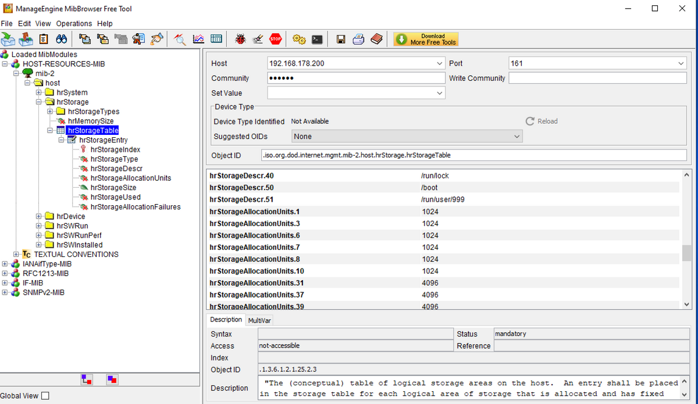This screenshot has height=404, width=698.
Task: Open the clipboard MIB description icon
Action: (44, 39)
